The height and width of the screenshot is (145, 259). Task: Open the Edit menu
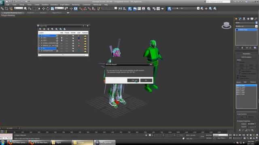(x=8, y=4)
